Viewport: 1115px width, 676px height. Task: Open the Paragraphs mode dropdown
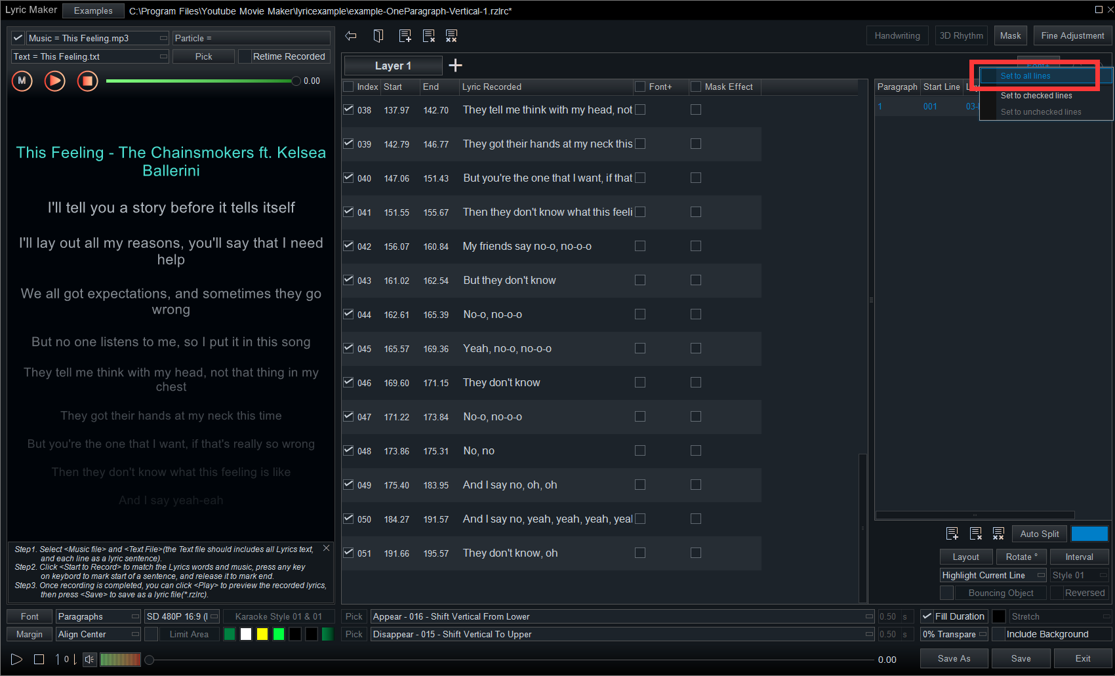click(98, 616)
